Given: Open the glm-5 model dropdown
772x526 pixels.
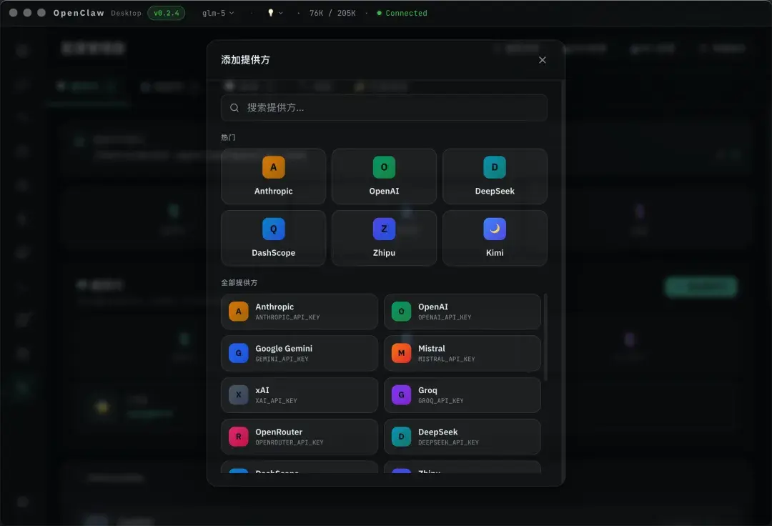Looking at the screenshot, I should click(x=218, y=14).
